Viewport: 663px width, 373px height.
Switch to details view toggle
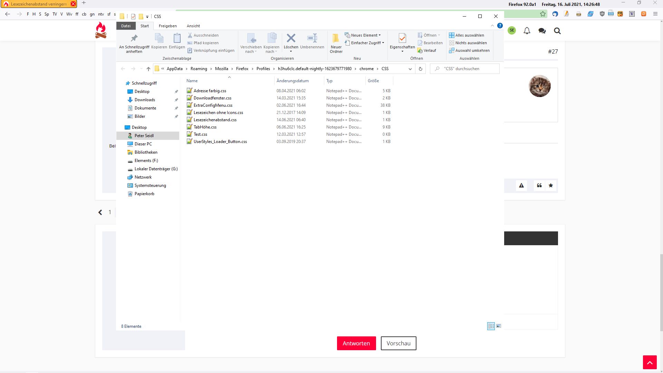(491, 326)
